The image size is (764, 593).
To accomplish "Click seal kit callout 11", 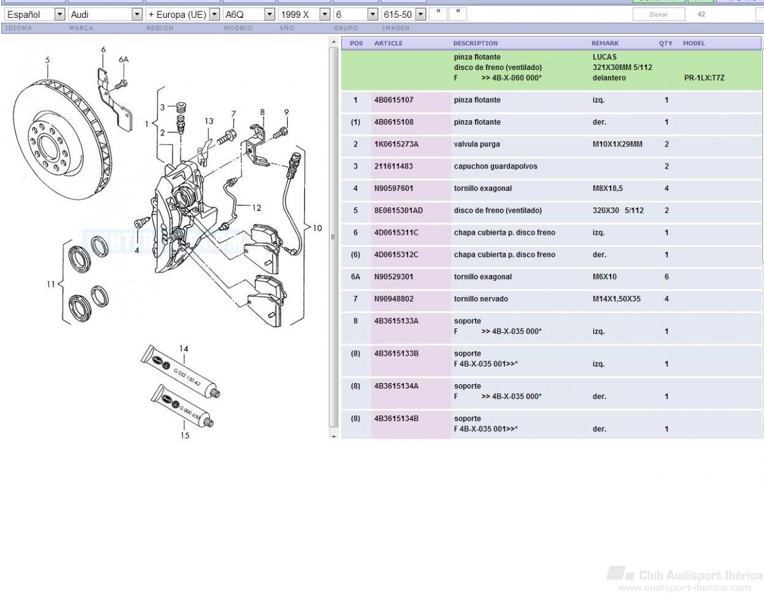I will [x=50, y=284].
